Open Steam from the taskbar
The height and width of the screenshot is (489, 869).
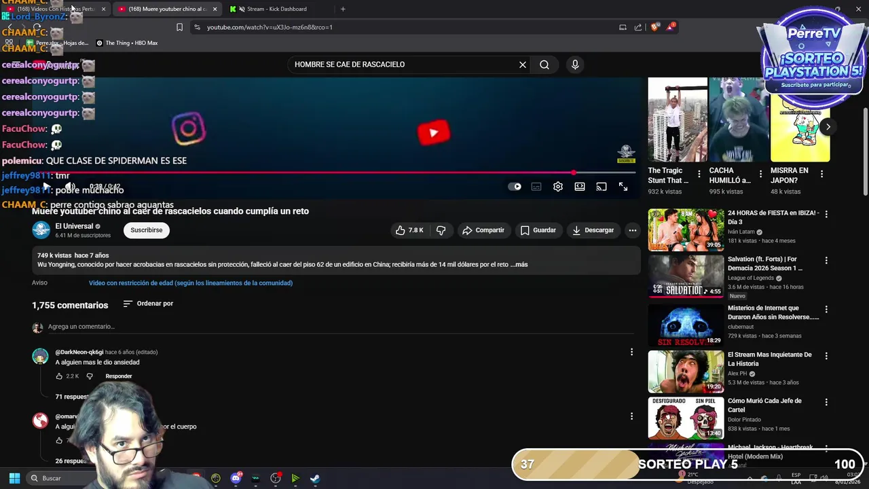point(315,478)
